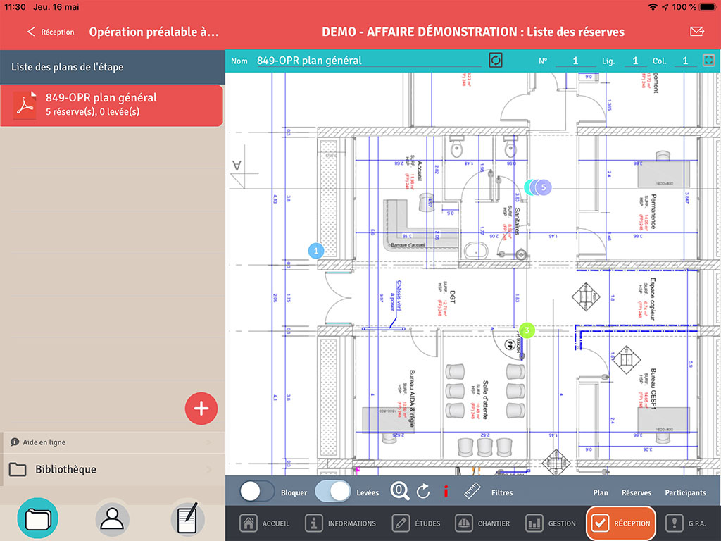Switch to the Réserves tab
Image resolution: width=721 pixels, height=541 pixels.
(x=637, y=492)
